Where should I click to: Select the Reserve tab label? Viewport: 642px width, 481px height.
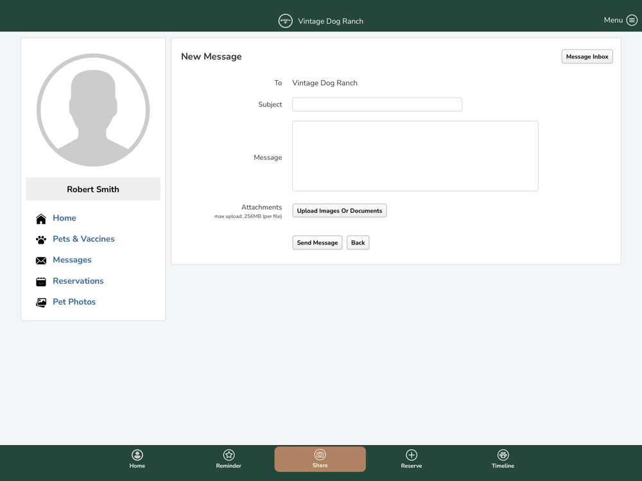(412, 466)
